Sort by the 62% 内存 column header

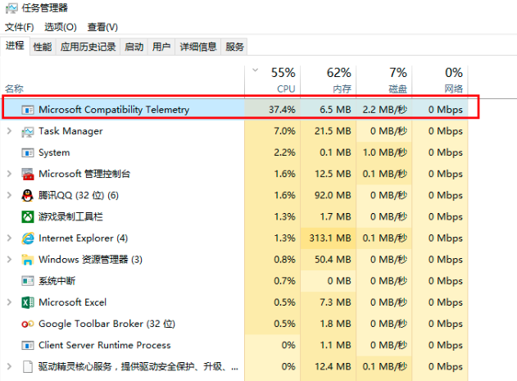(328, 81)
